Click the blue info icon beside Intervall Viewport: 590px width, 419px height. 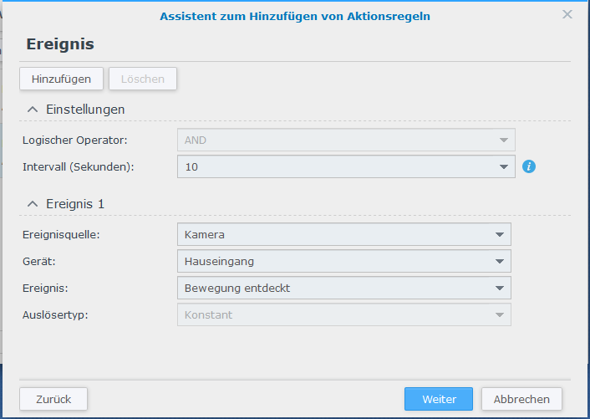[529, 166]
